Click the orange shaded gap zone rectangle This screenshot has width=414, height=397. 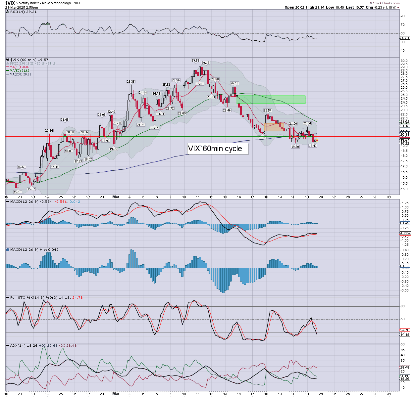pos(274,127)
